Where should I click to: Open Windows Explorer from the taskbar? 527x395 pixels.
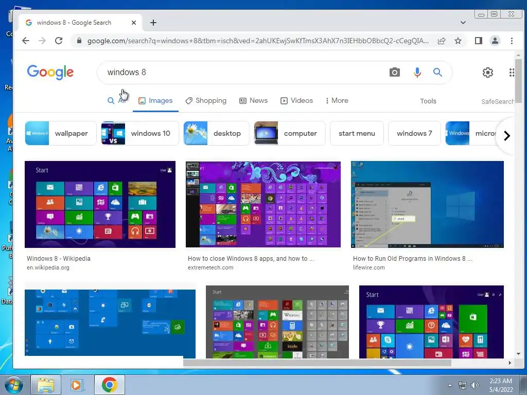pyautogui.click(x=46, y=385)
